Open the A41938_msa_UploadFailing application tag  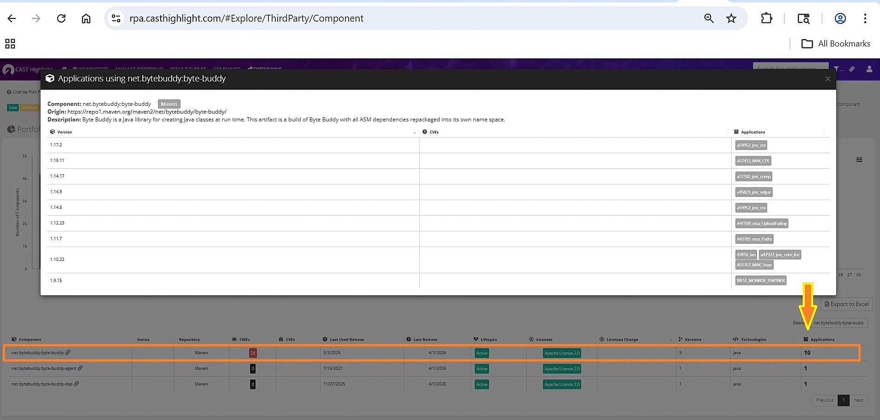coord(762,224)
